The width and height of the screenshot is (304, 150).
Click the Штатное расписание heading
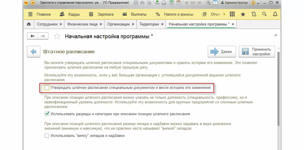point(69,52)
